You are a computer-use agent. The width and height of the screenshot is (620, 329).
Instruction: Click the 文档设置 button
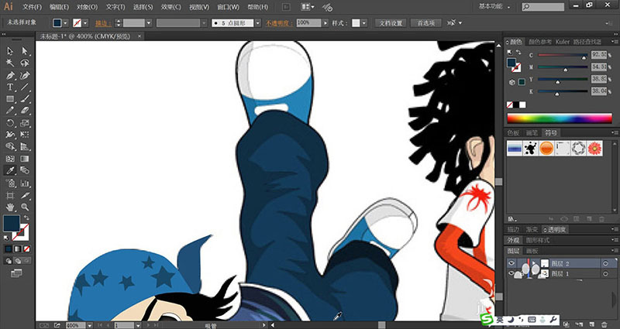tap(391, 23)
